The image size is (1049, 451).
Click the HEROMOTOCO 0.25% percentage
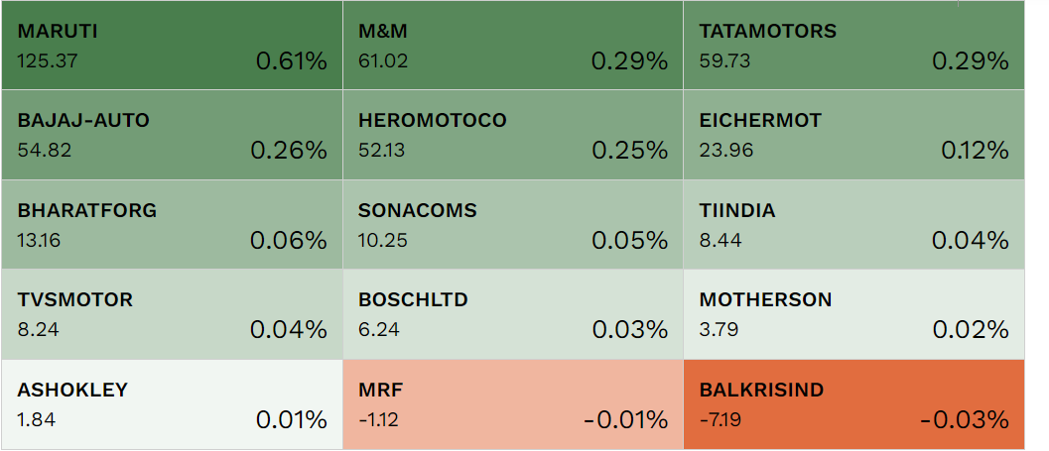629,151
